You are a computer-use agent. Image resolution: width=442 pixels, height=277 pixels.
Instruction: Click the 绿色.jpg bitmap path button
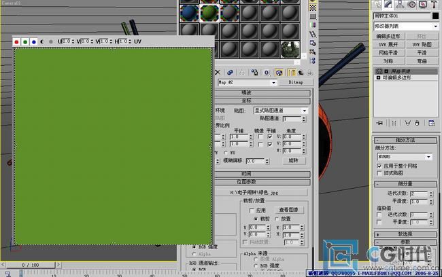click(260, 193)
